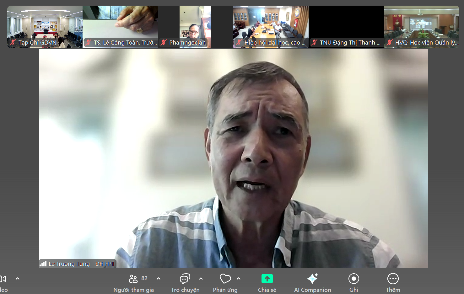The width and height of the screenshot is (464, 294).
Task: Select the Hiệp hội đại học thumbnail
Action: pos(271,27)
